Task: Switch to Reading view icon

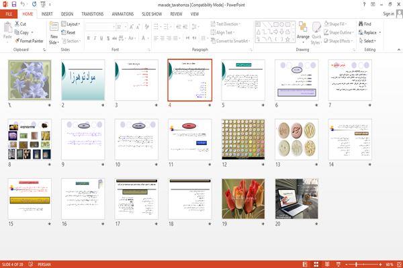Action: click(x=327, y=264)
